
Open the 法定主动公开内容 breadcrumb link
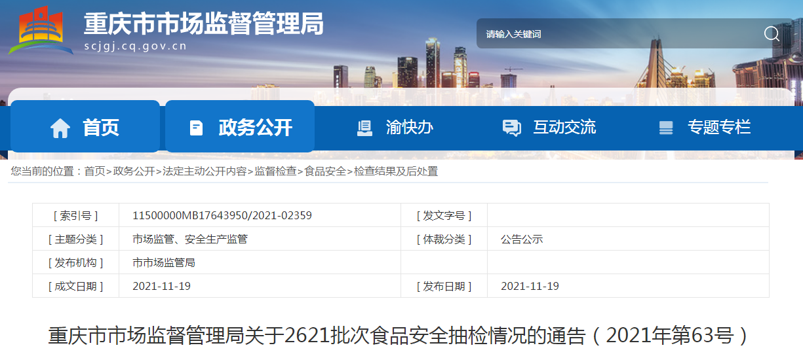(x=205, y=171)
